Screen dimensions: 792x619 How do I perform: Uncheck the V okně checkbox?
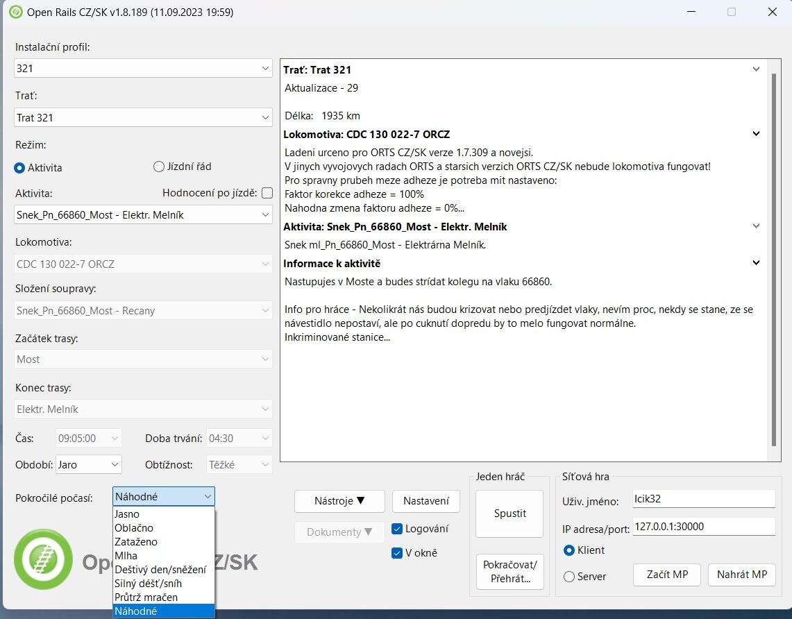tap(397, 553)
